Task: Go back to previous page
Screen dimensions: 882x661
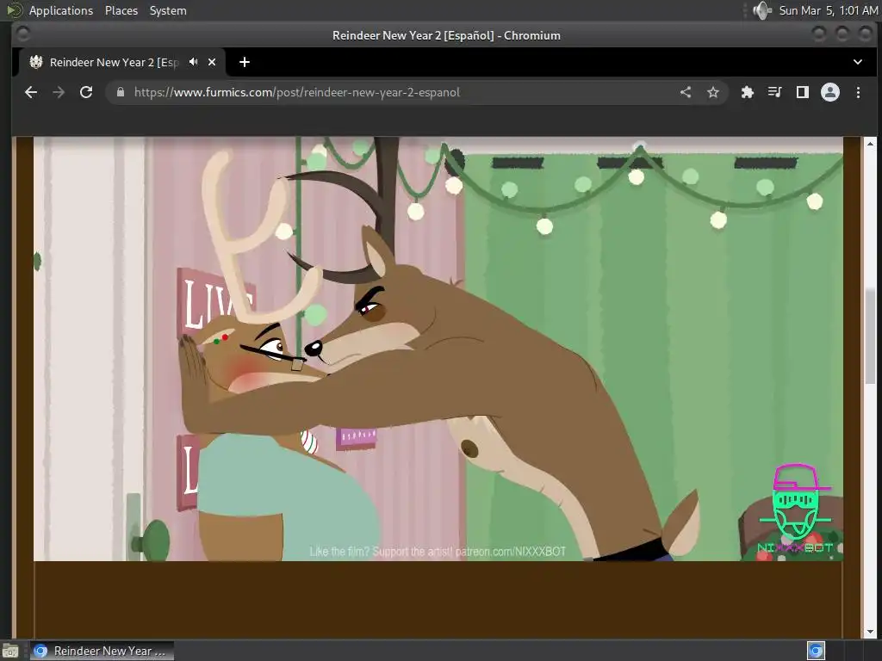Action: (x=31, y=92)
